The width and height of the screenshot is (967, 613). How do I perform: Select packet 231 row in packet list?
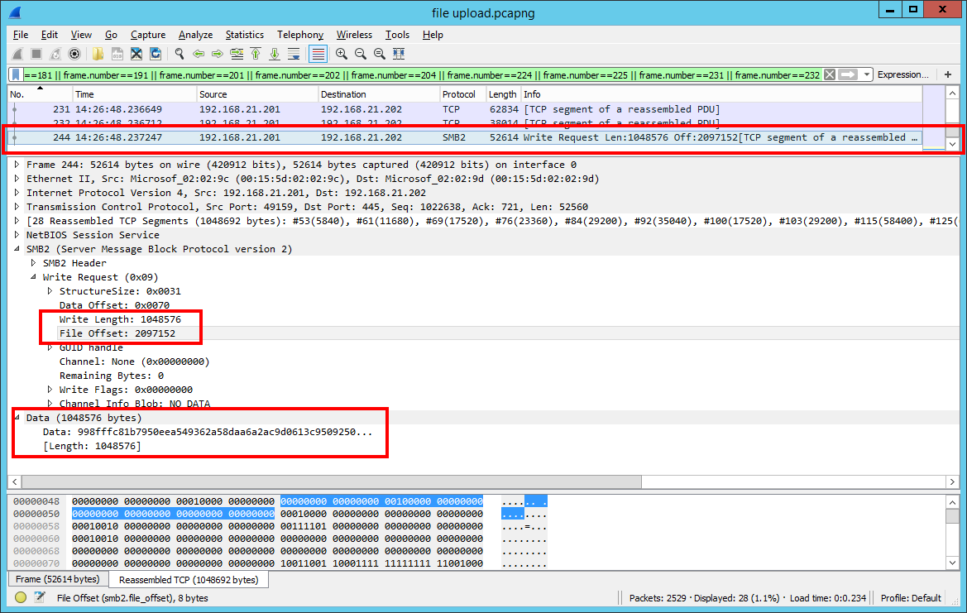coord(466,109)
